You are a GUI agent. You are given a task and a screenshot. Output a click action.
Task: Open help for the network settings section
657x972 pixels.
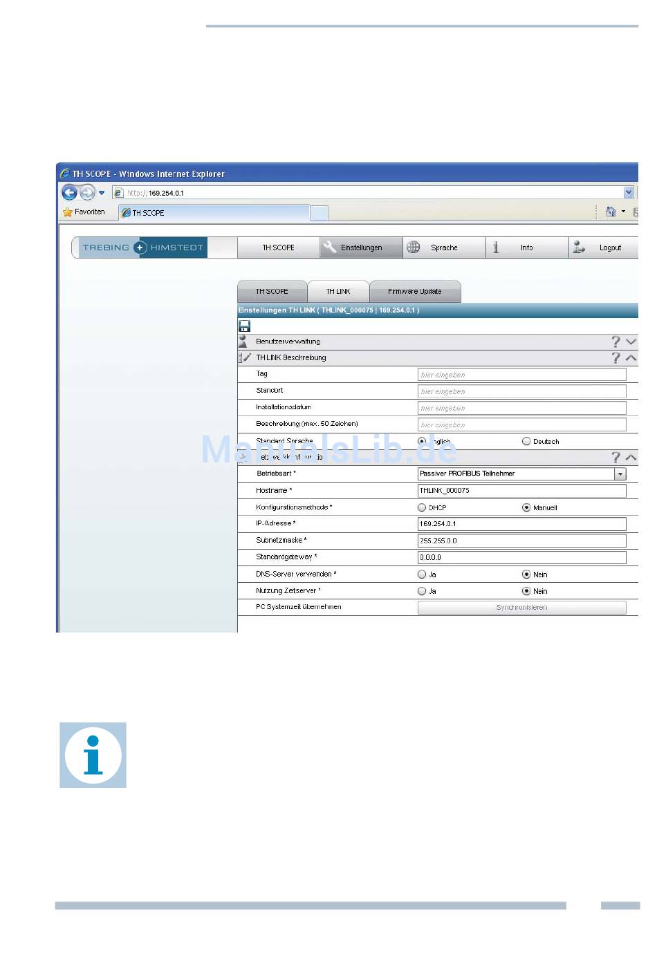[616, 457]
